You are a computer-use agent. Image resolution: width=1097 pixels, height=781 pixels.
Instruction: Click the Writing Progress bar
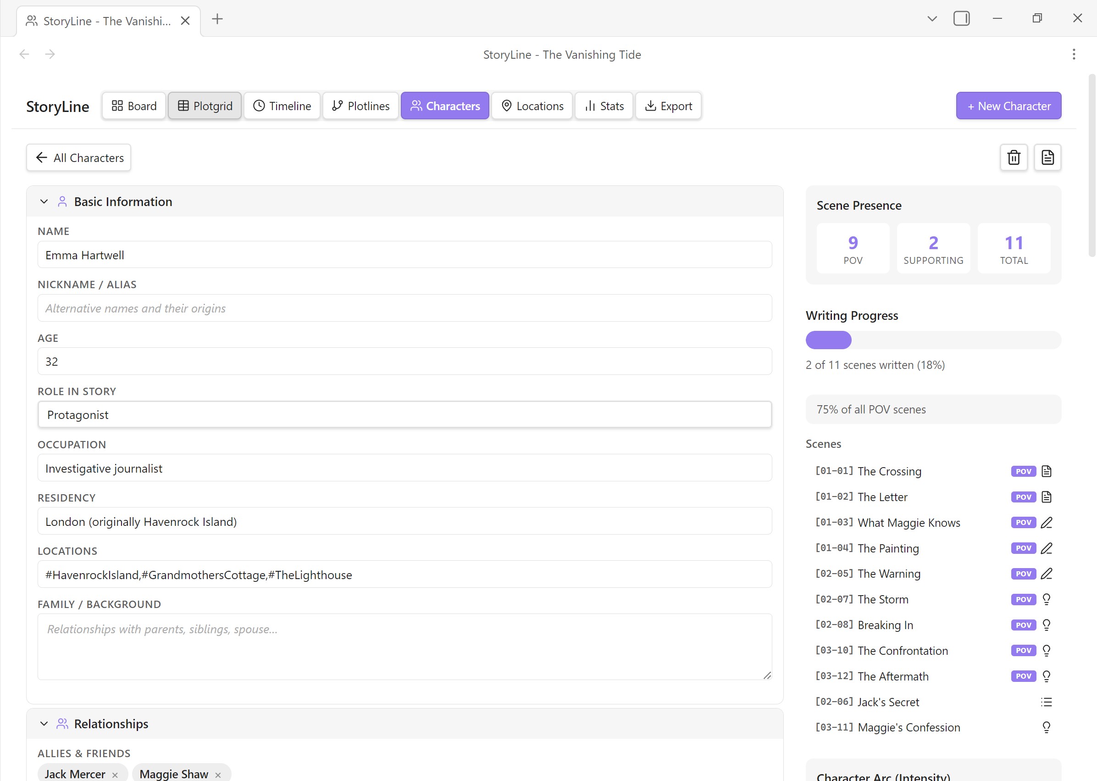point(933,340)
